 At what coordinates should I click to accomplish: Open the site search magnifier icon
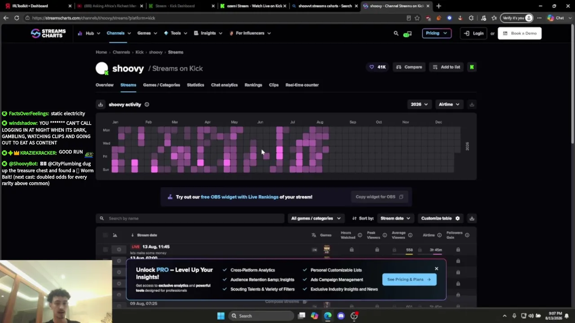pos(396,33)
